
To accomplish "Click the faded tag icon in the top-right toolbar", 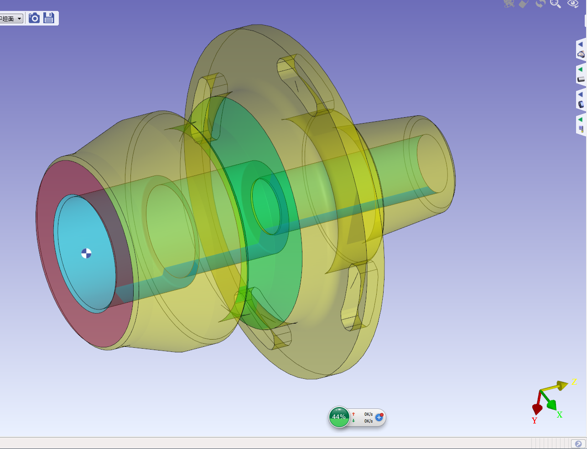I will coord(524,4).
